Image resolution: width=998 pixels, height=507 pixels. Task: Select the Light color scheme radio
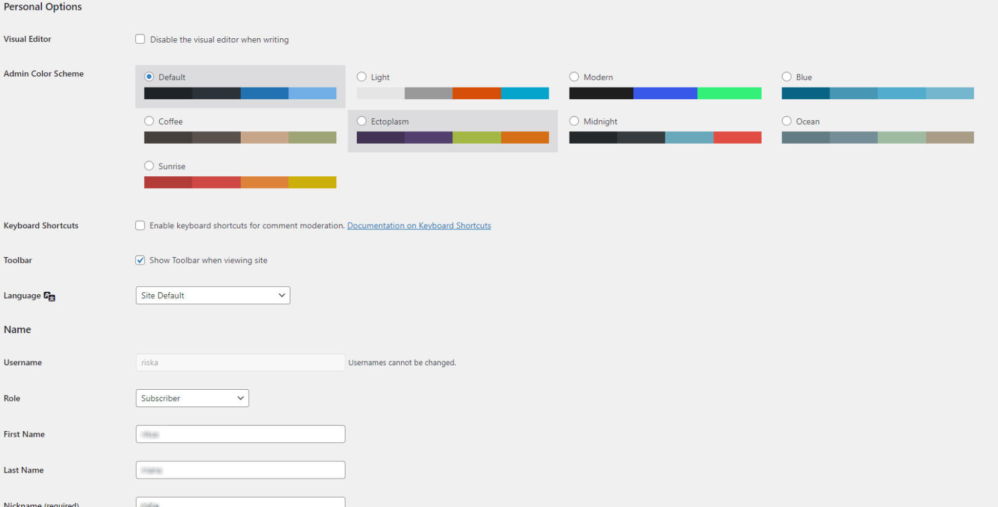click(x=362, y=76)
